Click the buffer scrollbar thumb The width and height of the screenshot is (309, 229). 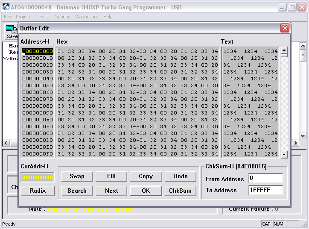coord(284,55)
